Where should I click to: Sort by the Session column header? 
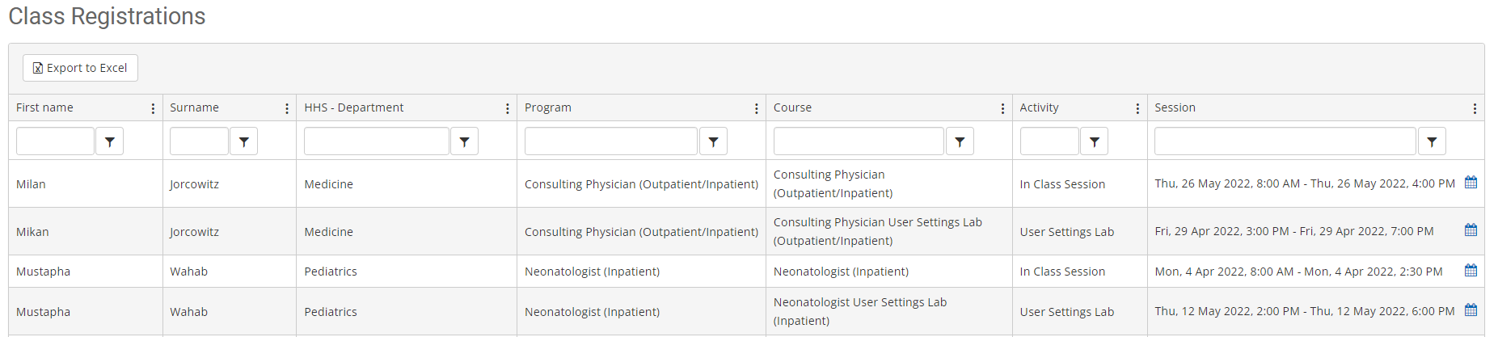click(x=1175, y=107)
